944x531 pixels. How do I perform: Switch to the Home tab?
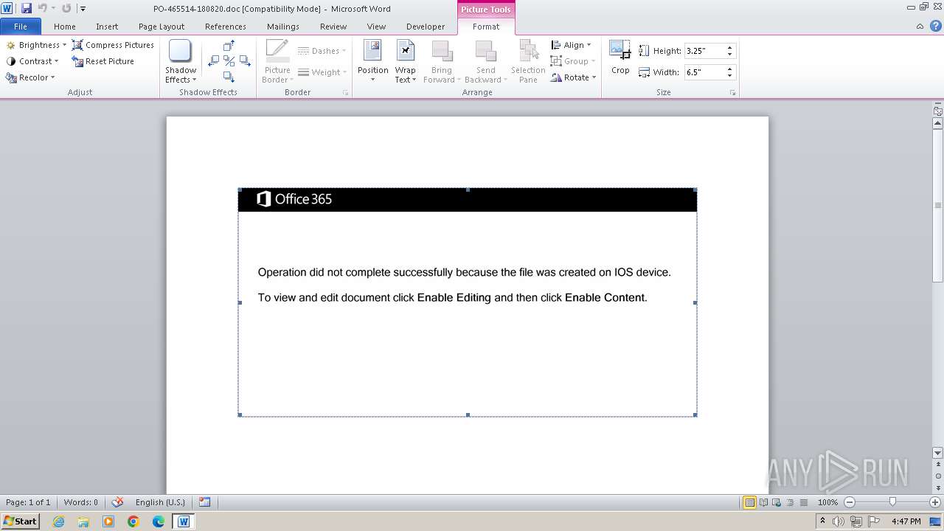(x=65, y=27)
